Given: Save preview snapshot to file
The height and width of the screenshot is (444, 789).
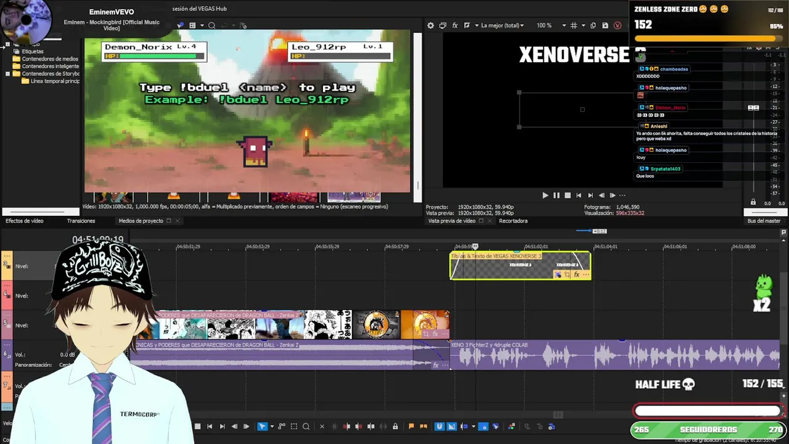Looking at the screenshot, I should tap(605, 25).
